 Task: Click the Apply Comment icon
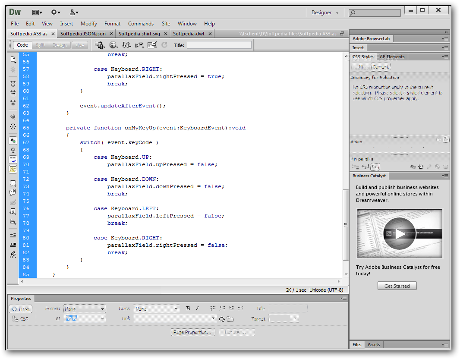pyautogui.click(x=13, y=183)
